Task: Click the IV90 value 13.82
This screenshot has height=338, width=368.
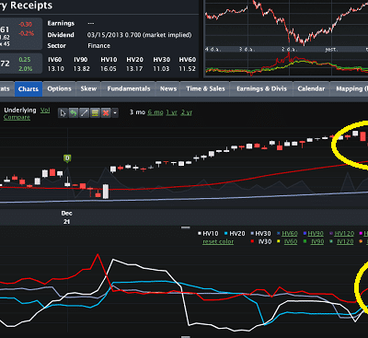Action: tap(81, 69)
